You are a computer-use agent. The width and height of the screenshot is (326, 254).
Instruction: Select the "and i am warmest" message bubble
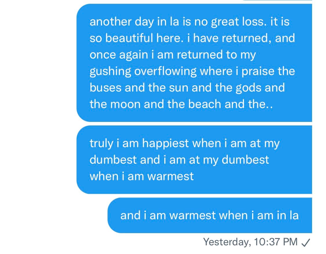click(210, 215)
